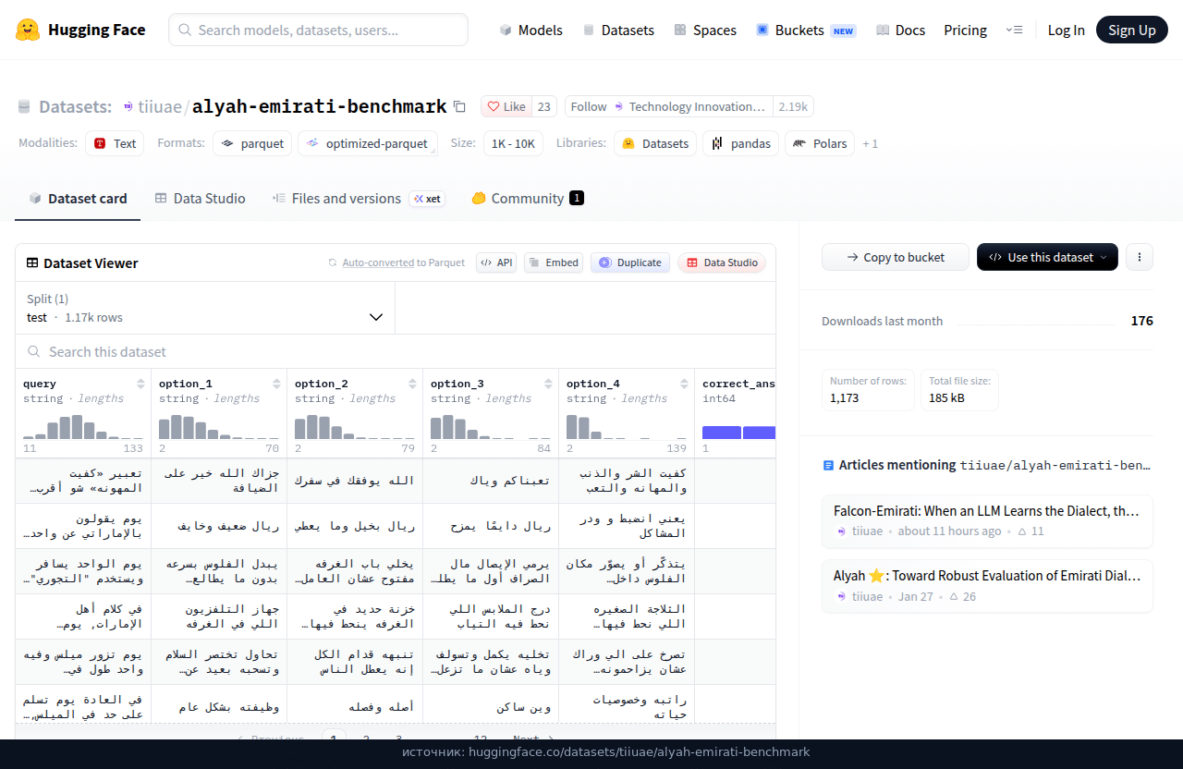1183x769 pixels.
Task: Switch to the Dataset card tab
Action: pyautogui.click(x=78, y=198)
